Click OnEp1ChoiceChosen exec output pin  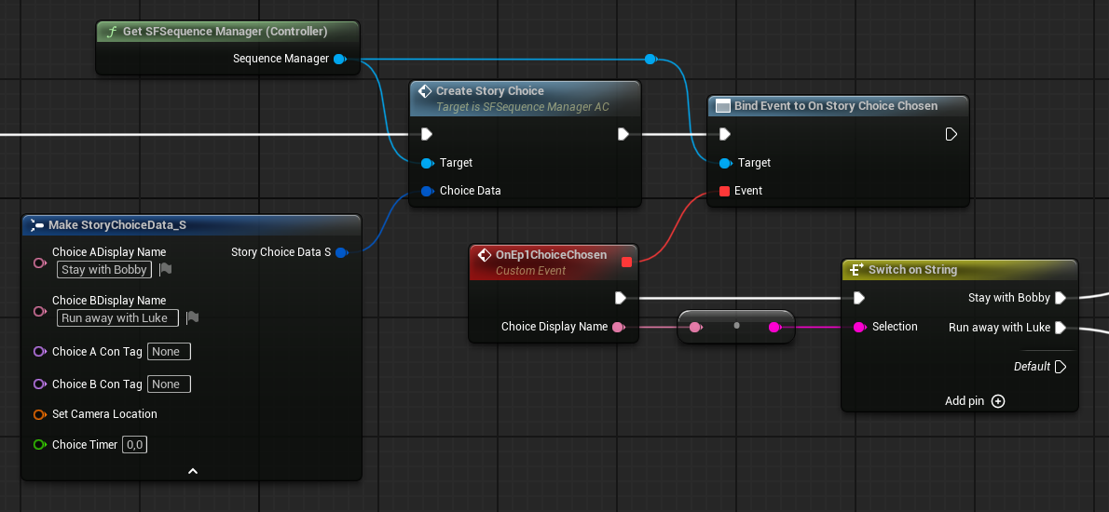[621, 298]
